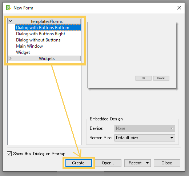The image size is (189, 176).
Task: Click the Qt Designer icon in title bar
Action: [x=8, y=8]
